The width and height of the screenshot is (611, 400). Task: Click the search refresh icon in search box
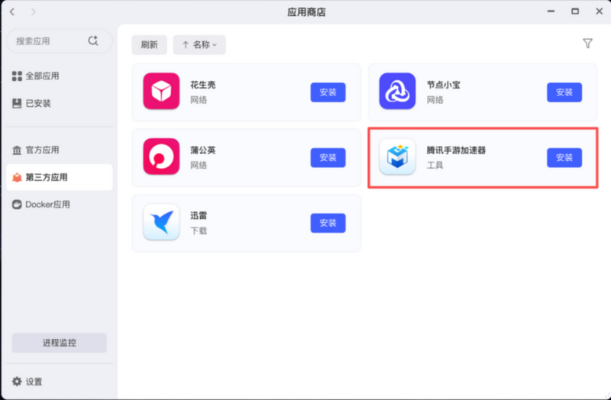click(92, 40)
